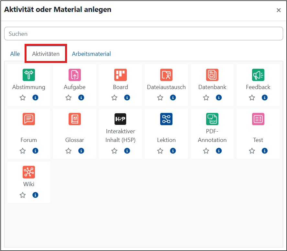Star Interaktiver Inhalt (H5P) favorite
Viewport: 287px width, 251px height.
[115, 151]
